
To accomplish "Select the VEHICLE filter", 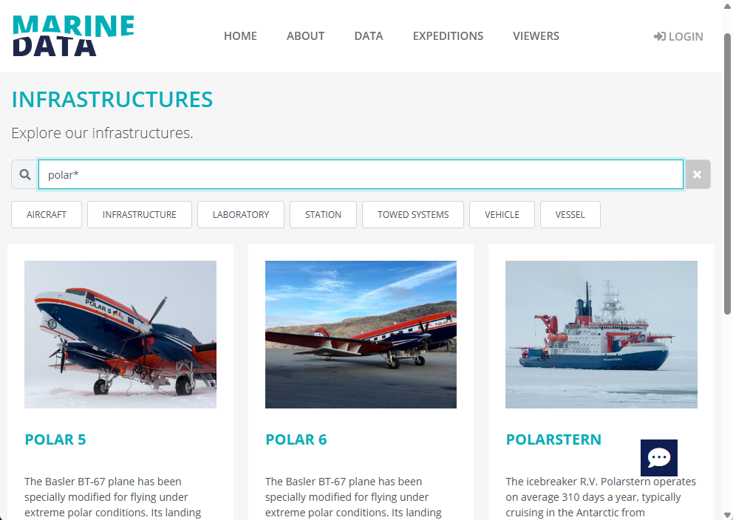I will coord(502,215).
